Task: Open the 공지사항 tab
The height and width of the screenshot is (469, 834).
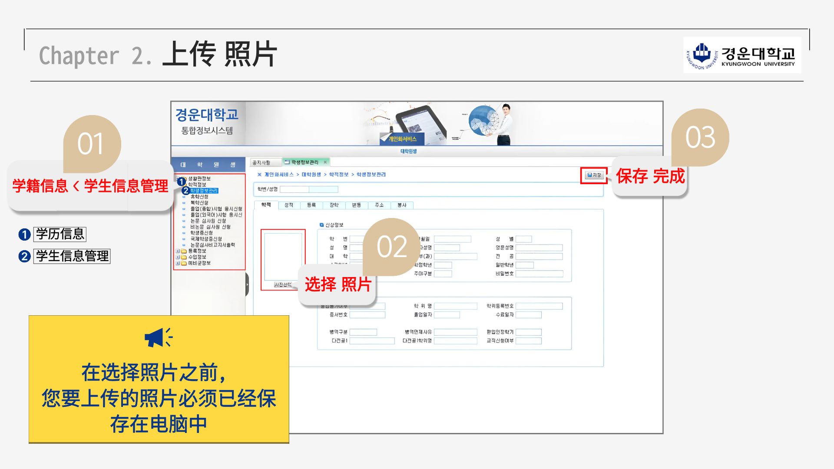Action: tap(261, 162)
